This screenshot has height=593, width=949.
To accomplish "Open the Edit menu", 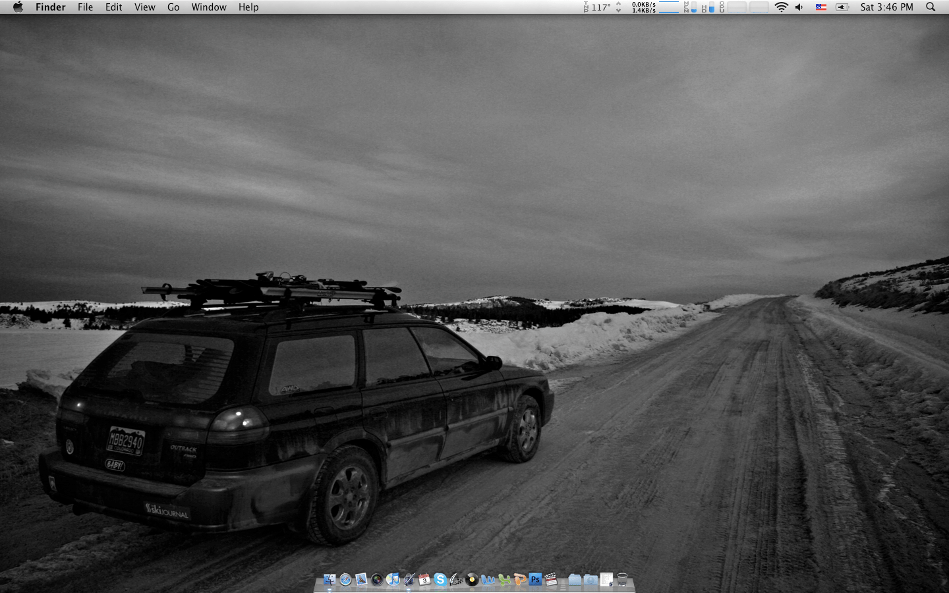I will pos(113,7).
